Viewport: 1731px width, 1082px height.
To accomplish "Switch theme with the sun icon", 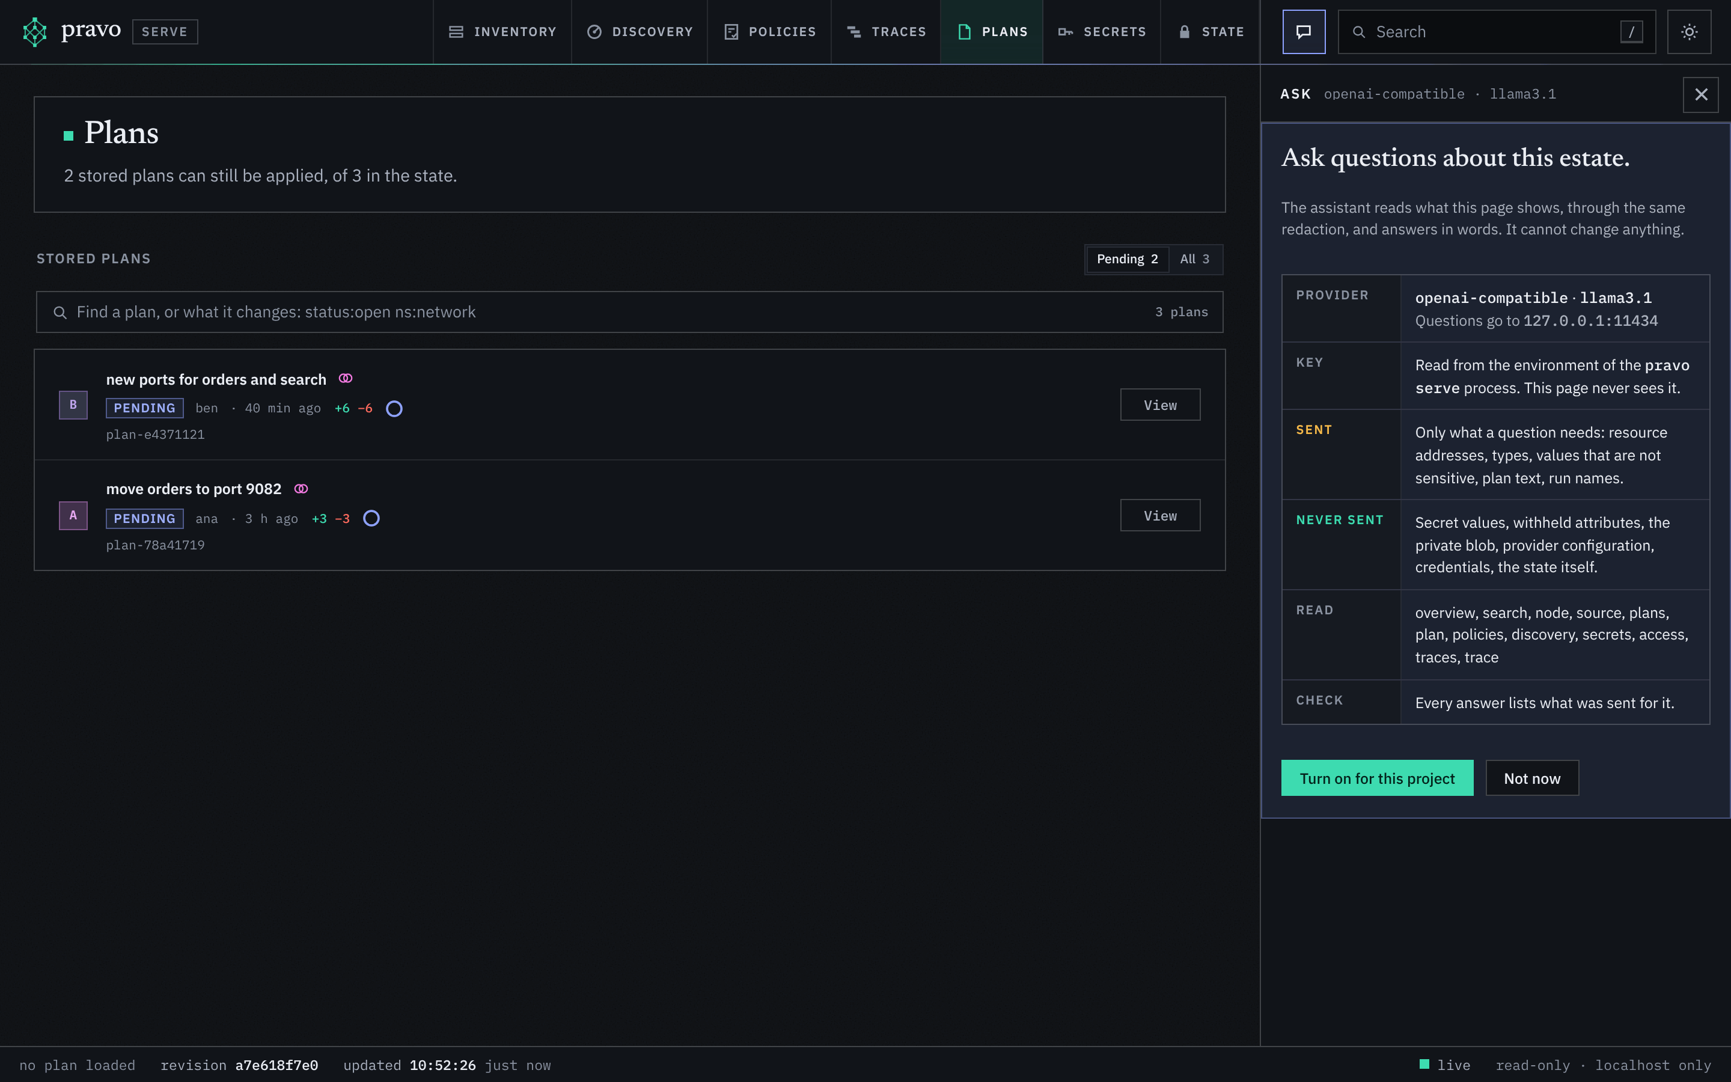I will [1690, 31].
